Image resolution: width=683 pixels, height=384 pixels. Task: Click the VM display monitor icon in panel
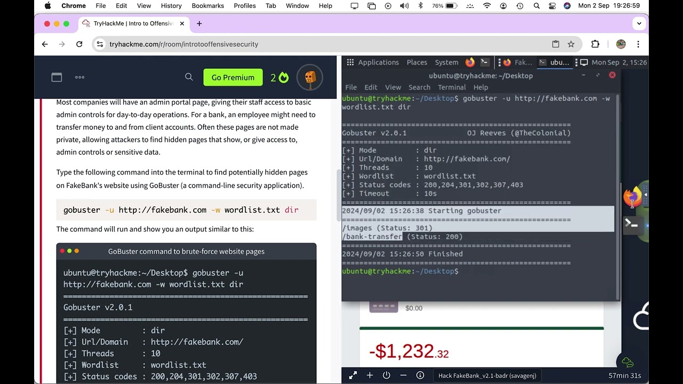pyautogui.click(x=584, y=62)
